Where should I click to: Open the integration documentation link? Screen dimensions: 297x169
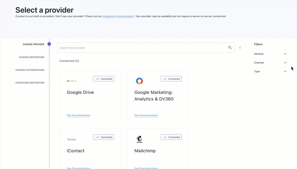coord(118,16)
